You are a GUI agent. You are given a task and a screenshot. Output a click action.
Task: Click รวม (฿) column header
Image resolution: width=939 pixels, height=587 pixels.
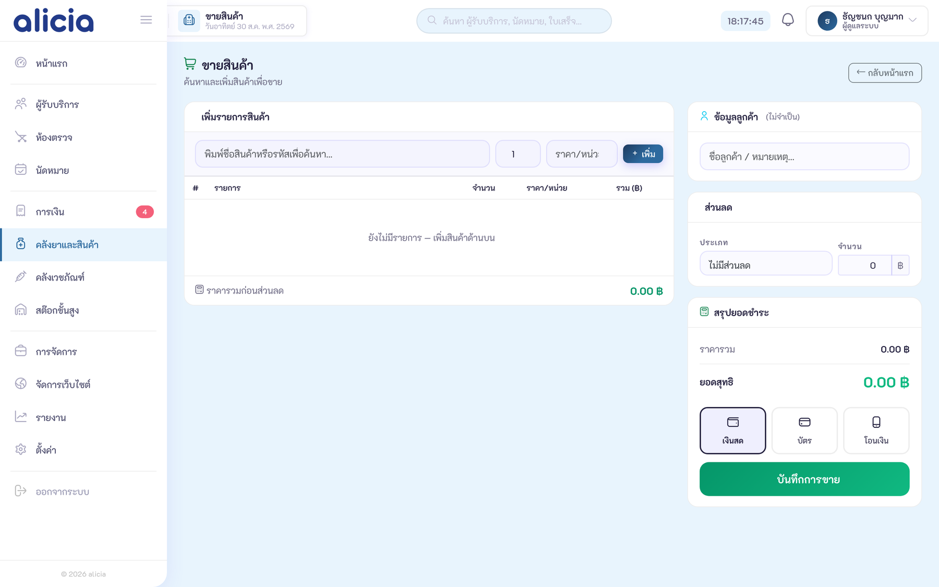[x=629, y=188]
